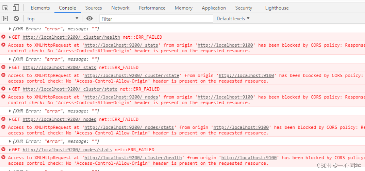This screenshot has height=171, width=365.
Task: Click error icon beside _stats GET failure
Action: tap(3, 67)
